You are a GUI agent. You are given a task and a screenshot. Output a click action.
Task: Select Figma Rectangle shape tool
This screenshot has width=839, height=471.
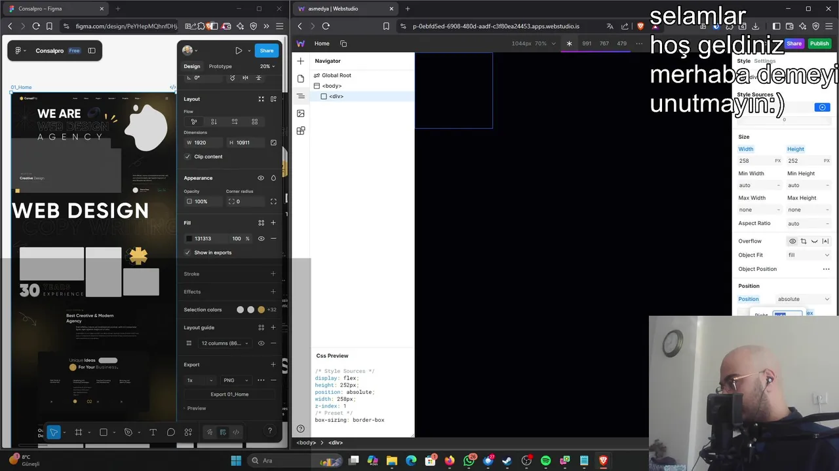click(104, 432)
